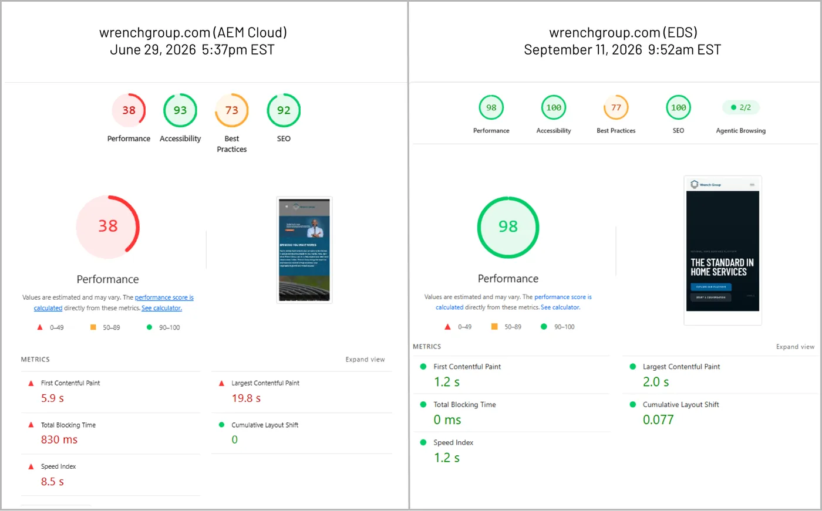Click the '0 ms' Total Blocking Time value
Screen dimensions: 822x511
pyautogui.click(x=447, y=420)
